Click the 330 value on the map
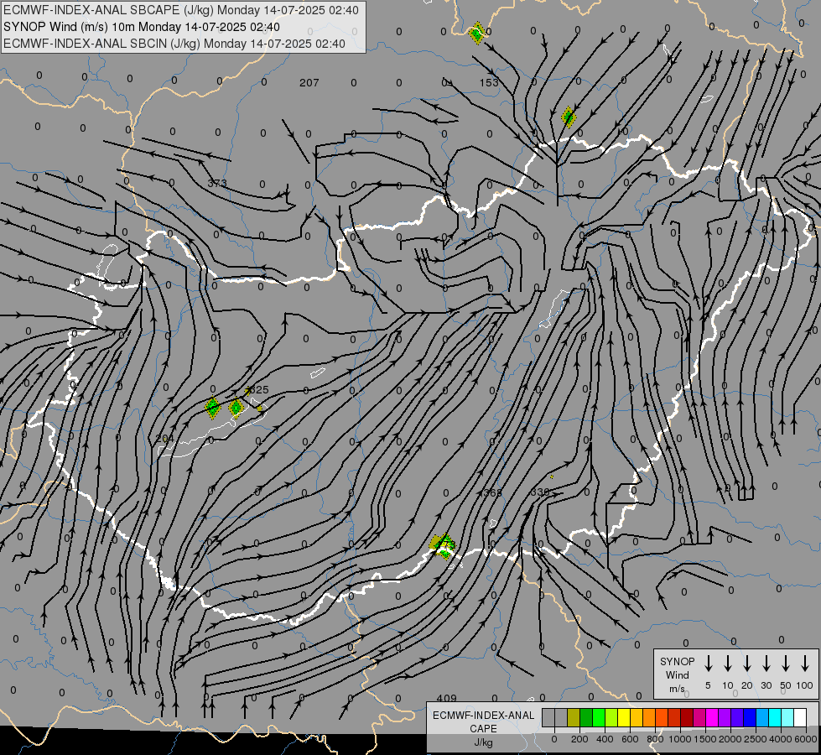This screenshot has width=821, height=755. click(540, 492)
